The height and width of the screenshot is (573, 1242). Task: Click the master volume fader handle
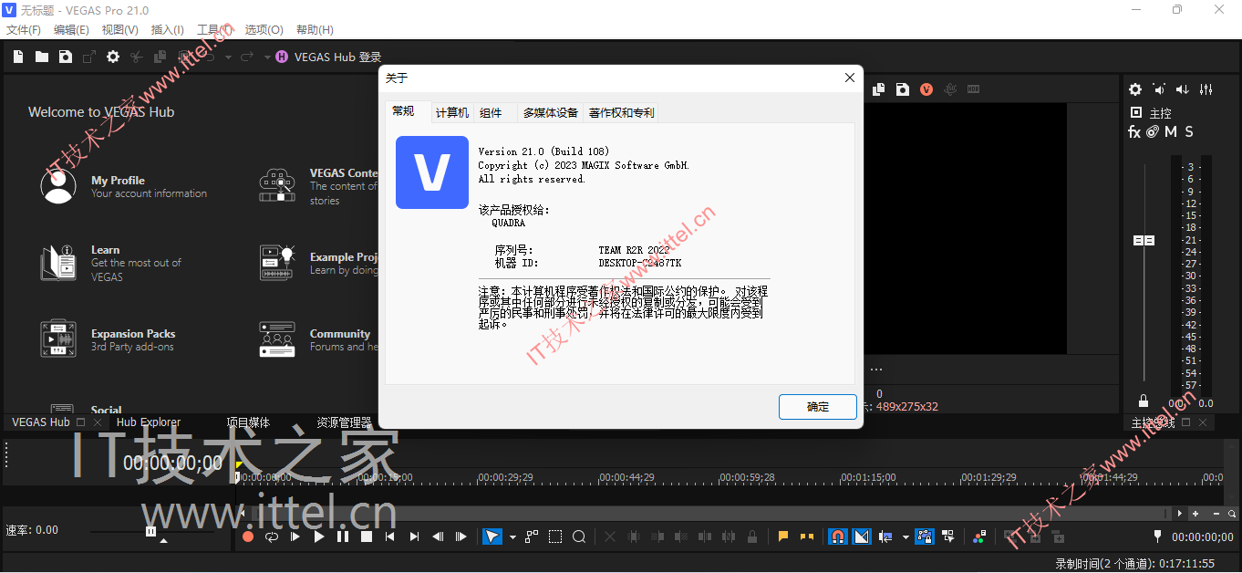pos(1144,240)
